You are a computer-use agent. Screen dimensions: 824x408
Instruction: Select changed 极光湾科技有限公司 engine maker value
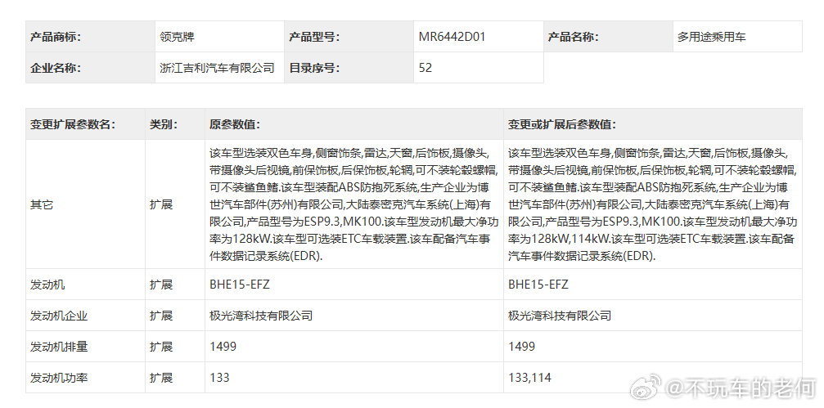(x=559, y=316)
